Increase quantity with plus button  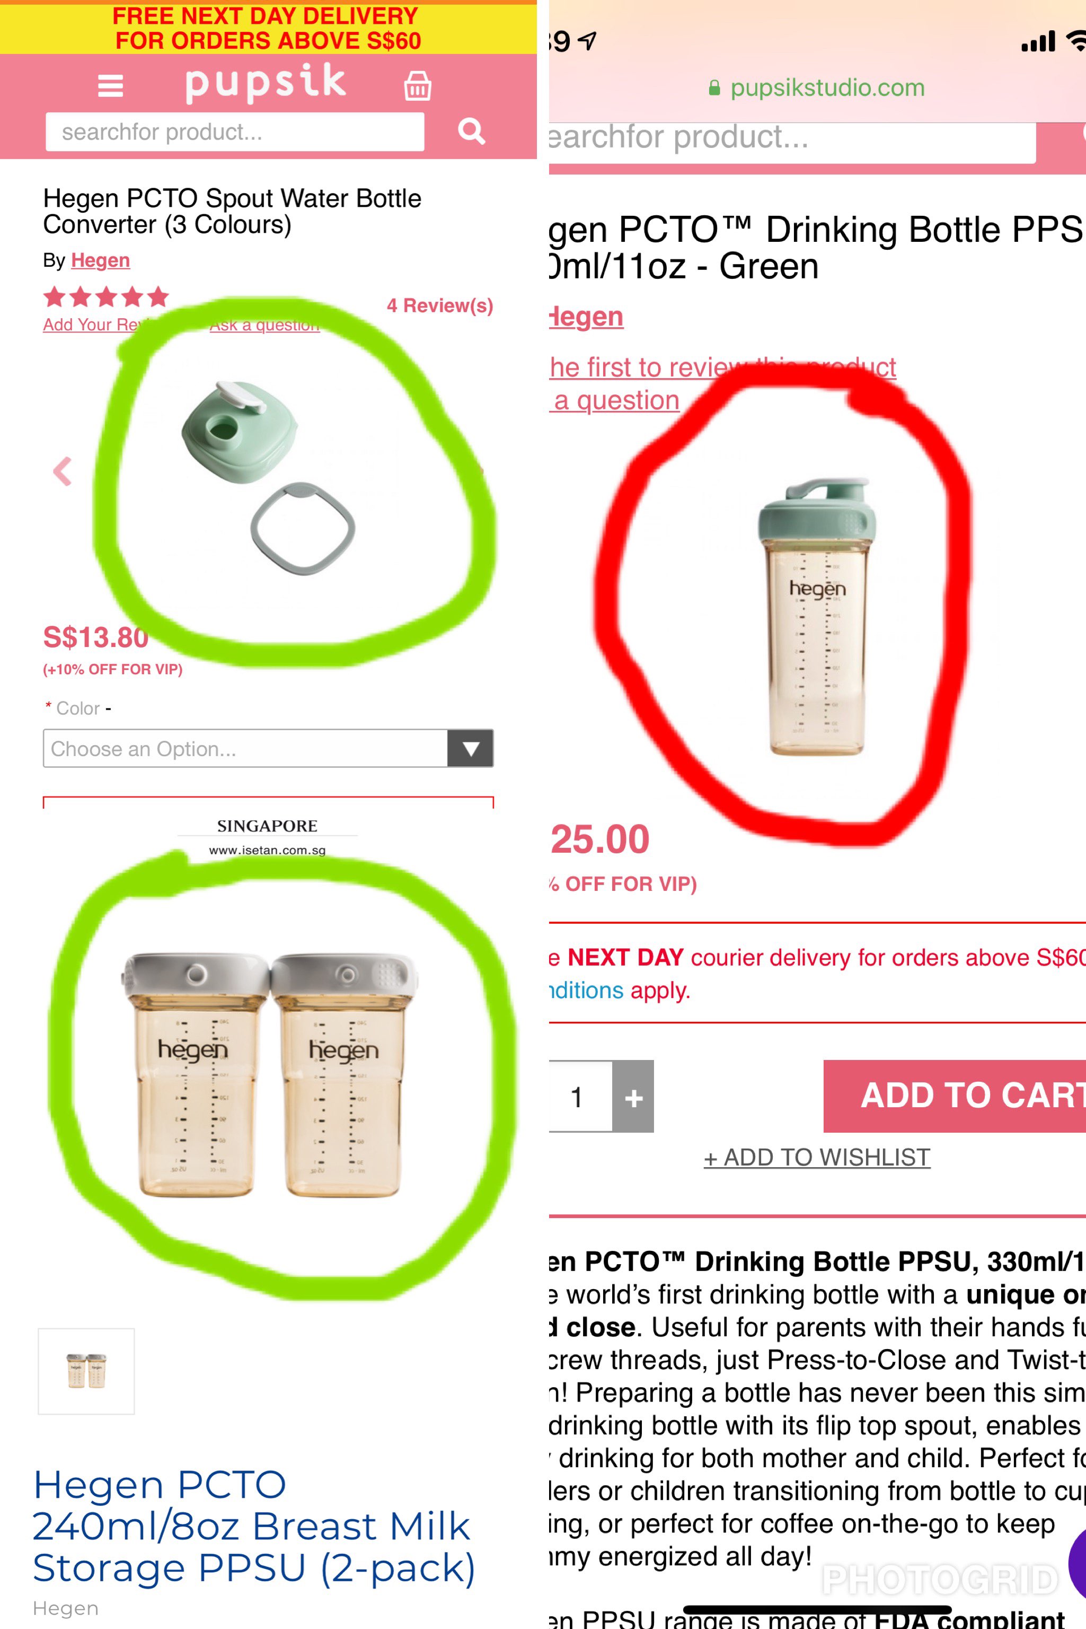(633, 1096)
